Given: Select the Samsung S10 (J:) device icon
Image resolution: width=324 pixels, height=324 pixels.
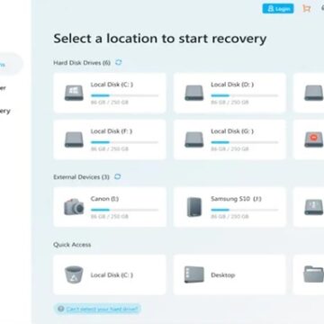Looking at the screenshot, I should tap(194, 207).
